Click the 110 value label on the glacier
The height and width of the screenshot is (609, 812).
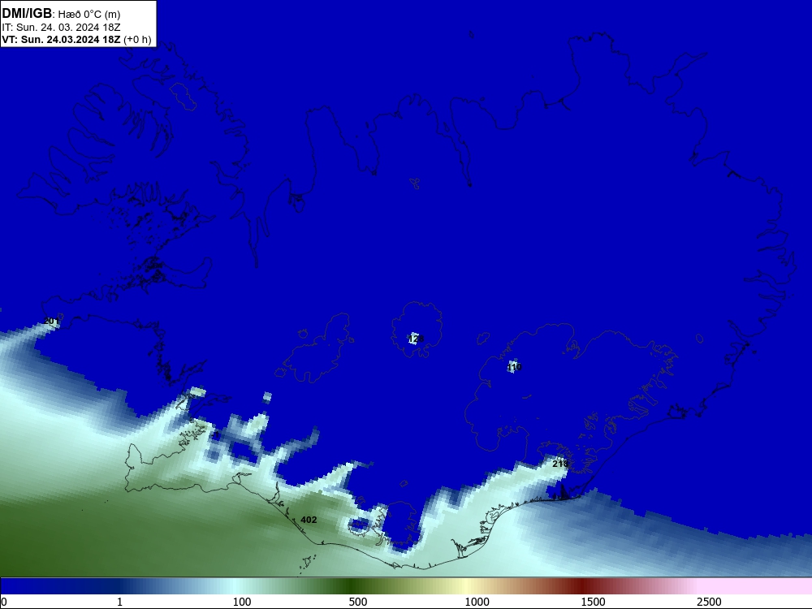coord(514,367)
